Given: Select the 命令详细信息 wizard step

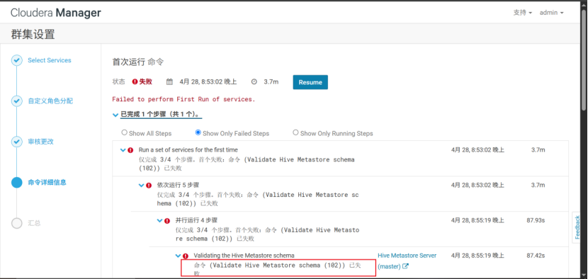Looking at the screenshot, I should point(47,183).
